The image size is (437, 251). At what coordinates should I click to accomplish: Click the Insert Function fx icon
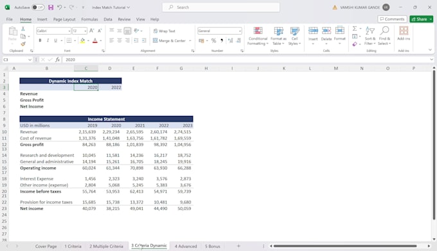click(57, 60)
